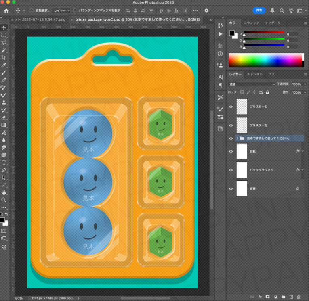This screenshot has width=309, height=301.
Task: Select the Crop tool
Action: pos(4,58)
